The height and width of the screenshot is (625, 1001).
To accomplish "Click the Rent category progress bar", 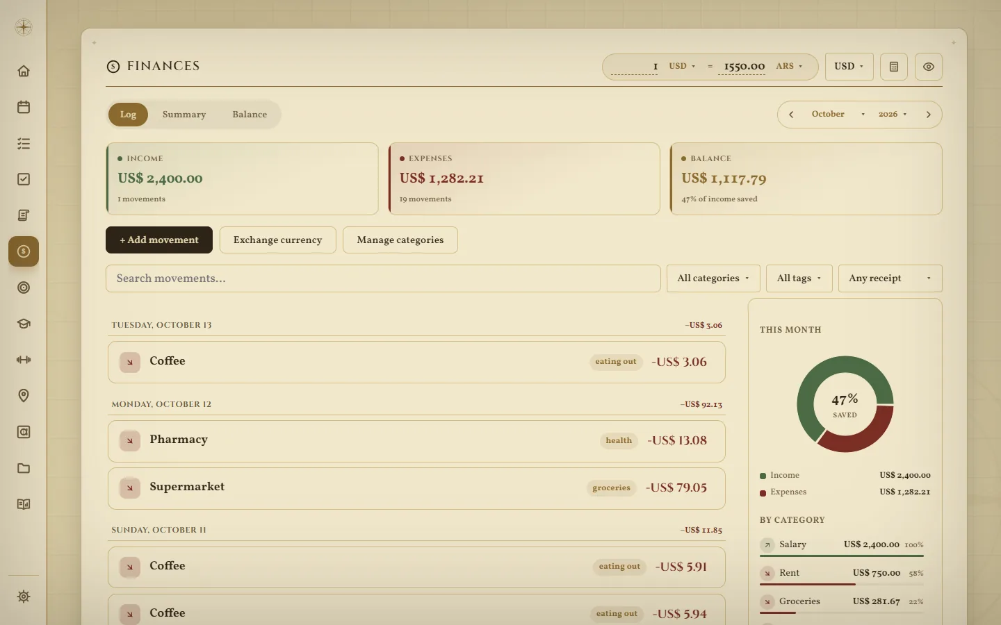I will (842, 584).
